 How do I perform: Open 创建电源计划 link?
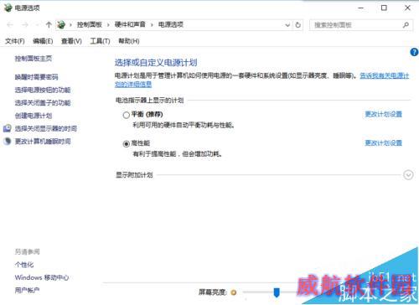pyautogui.click(x=34, y=116)
